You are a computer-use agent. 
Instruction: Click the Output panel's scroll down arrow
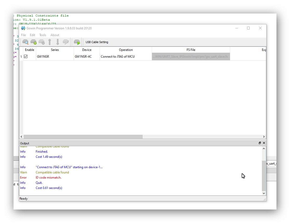coord(264,193)
